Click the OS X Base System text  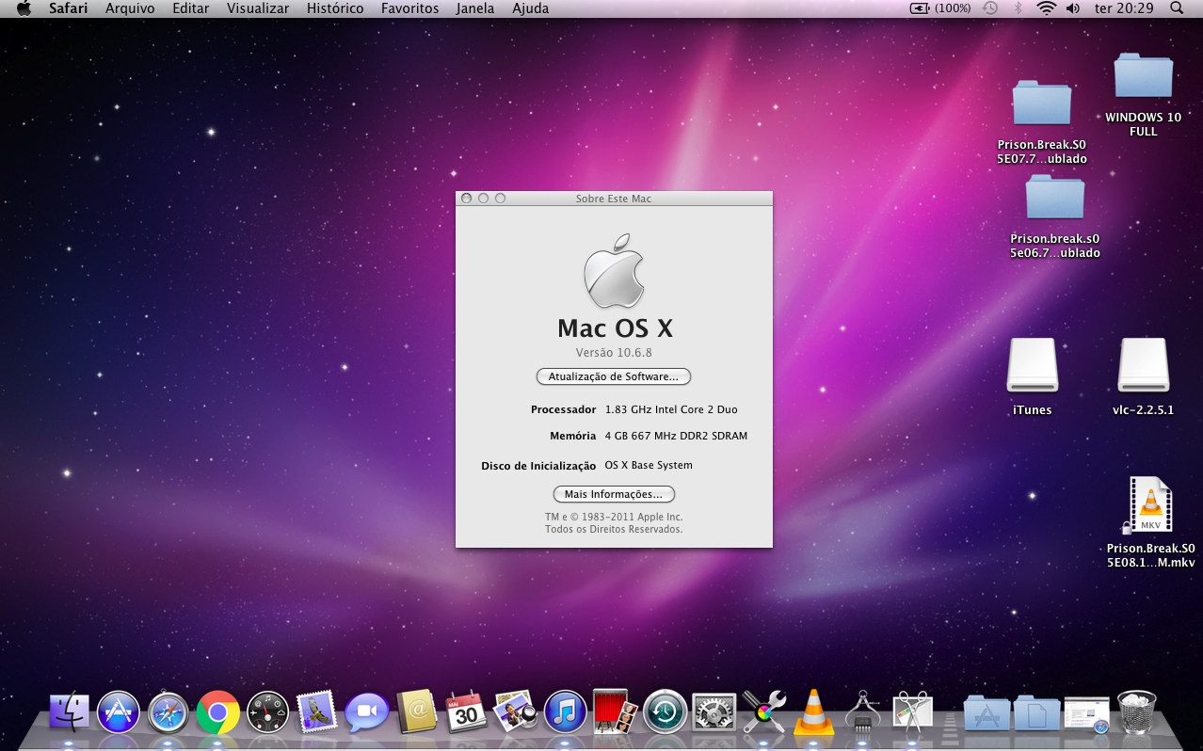(649, 465)
